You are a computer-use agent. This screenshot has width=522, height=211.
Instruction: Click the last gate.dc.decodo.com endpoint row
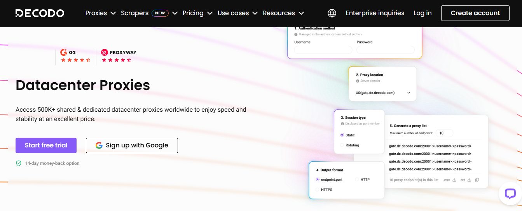pyautogui.click(x=430, y=169)
